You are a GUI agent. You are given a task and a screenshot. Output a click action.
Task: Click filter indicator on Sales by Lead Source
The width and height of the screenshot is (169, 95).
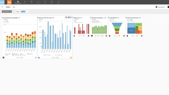click(x=140, y=18)
